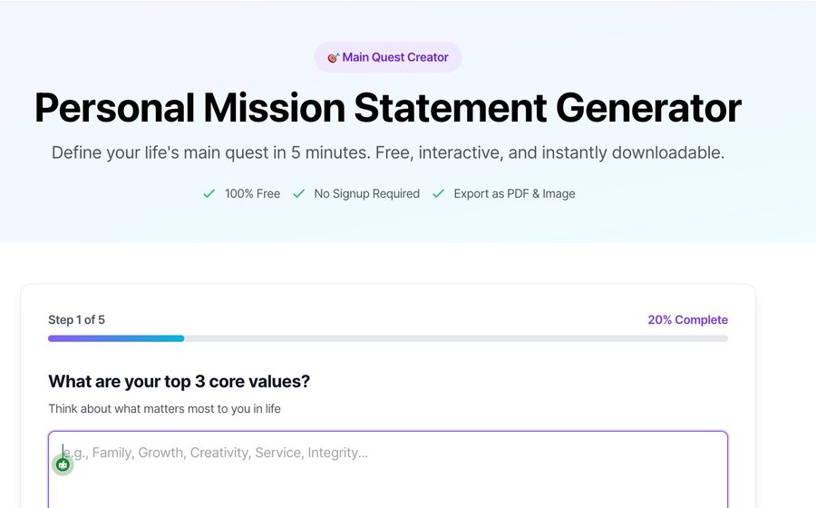816x508 pixels.
Task: Click the 'Step 1 of 5' label
Action: (76, 319)
